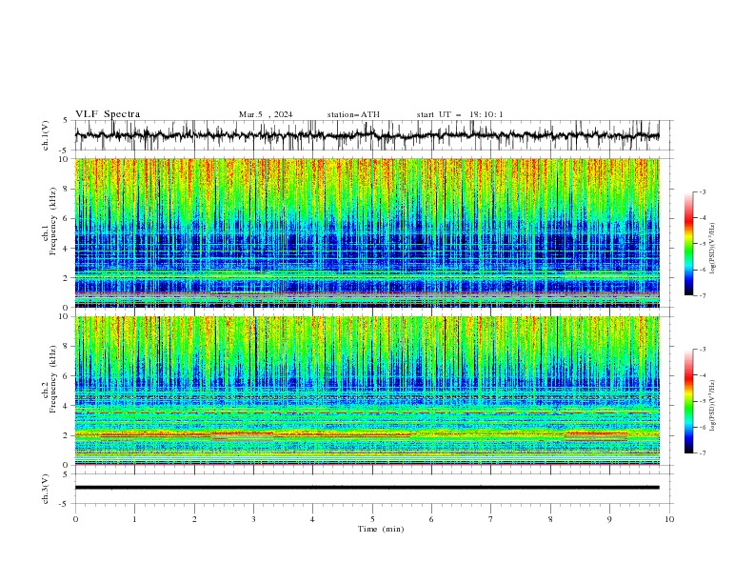
Task: Click time axis tick label "6"
Action: coord(431,519)
